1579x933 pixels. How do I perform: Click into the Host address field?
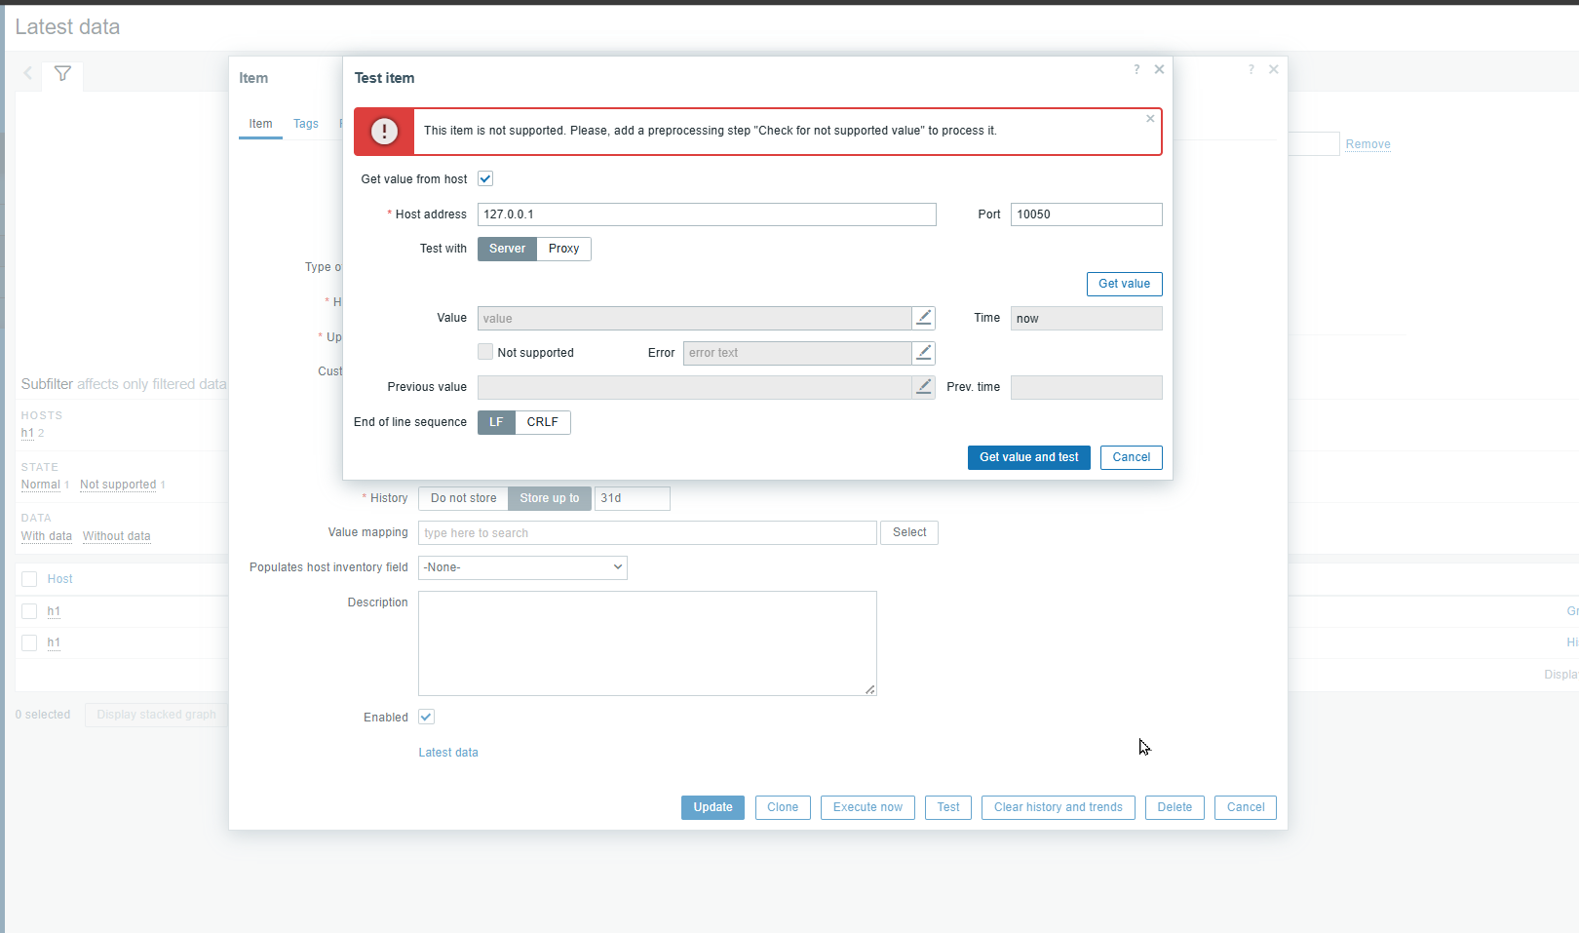706,214
